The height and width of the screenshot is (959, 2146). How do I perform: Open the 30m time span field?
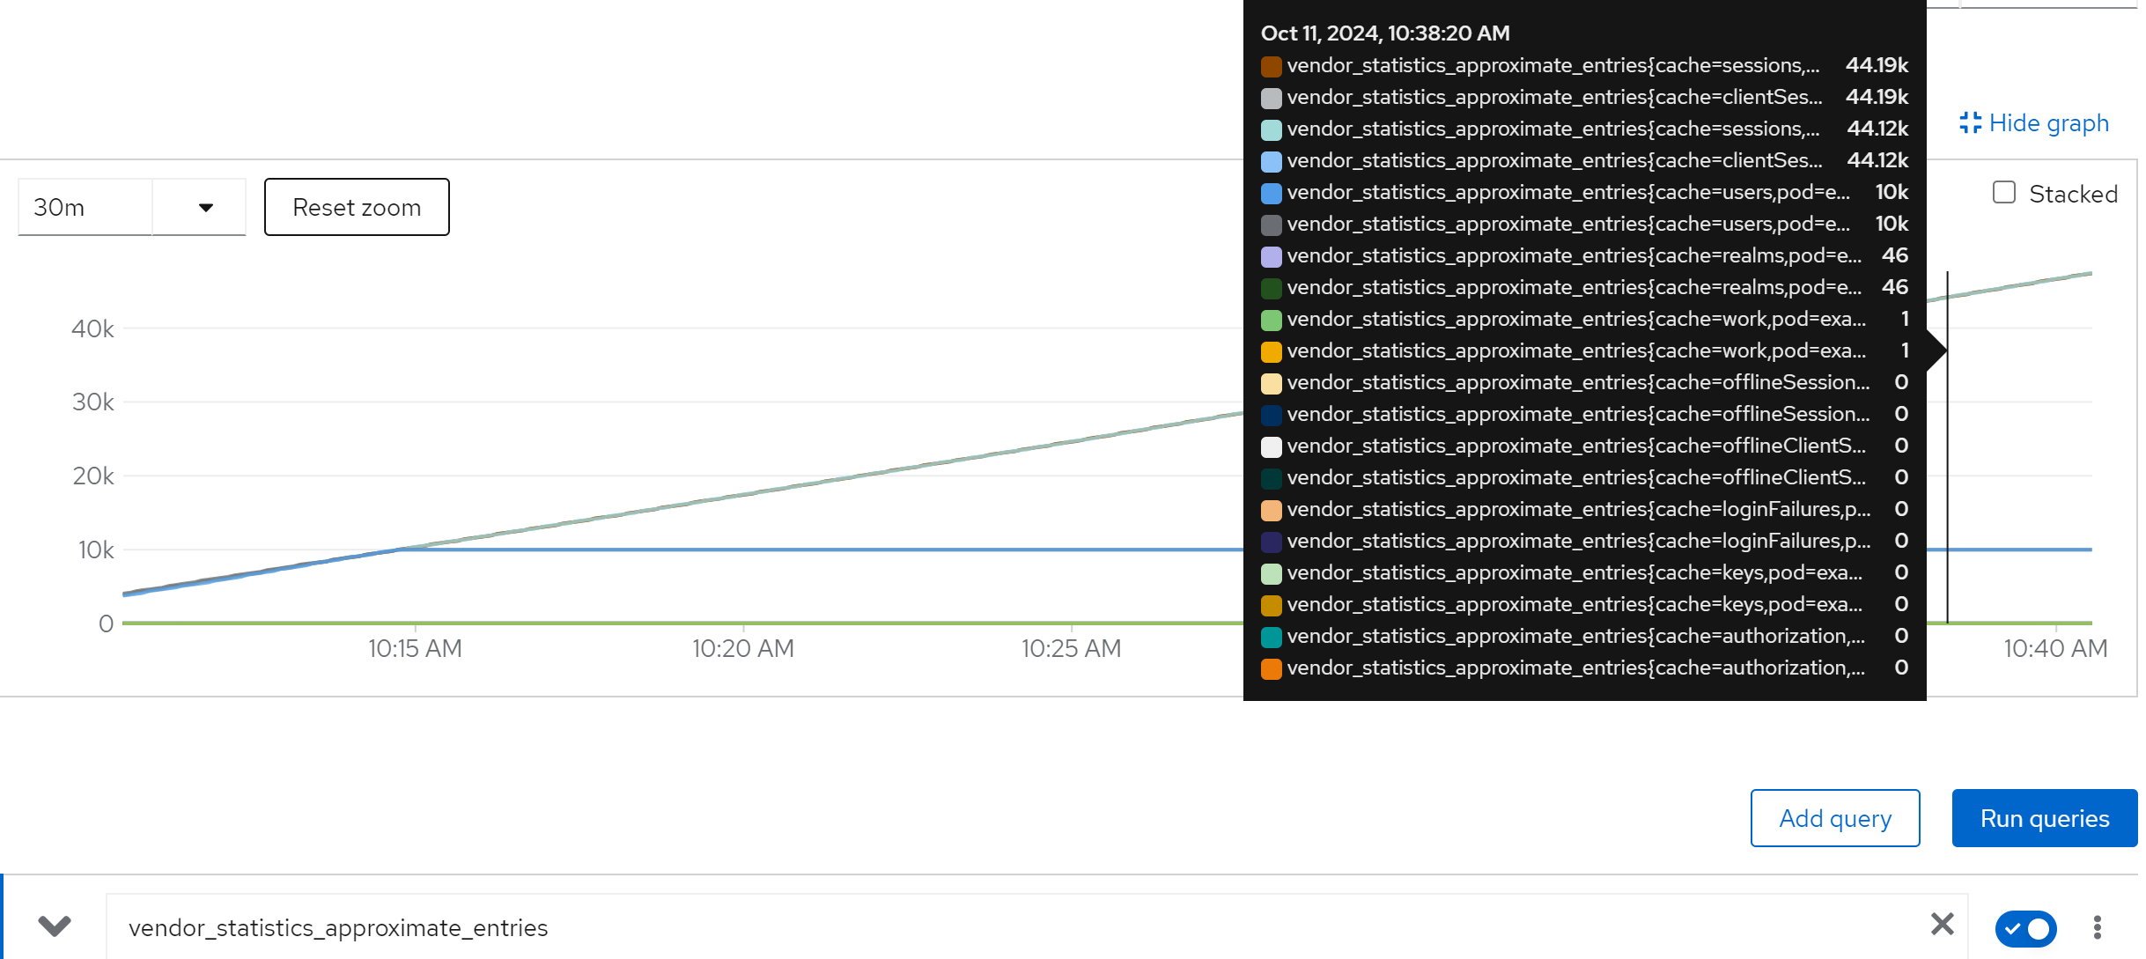(85, 208)
